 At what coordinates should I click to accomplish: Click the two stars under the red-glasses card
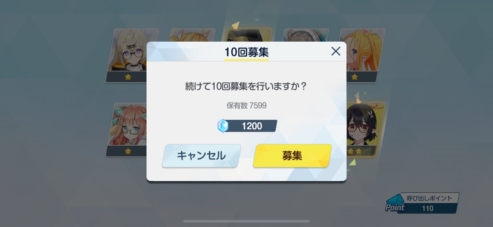point(355,151)
